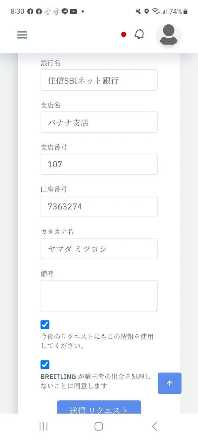Tap the user profile avatar

(169, 35)
